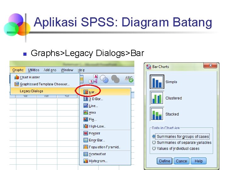Viewport: 227px width, 170px height.
Task: Click the Population Pyramid icon
Action: point(86,147)
